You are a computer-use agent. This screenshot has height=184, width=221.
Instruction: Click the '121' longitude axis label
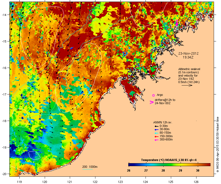[x=70, y=182]
